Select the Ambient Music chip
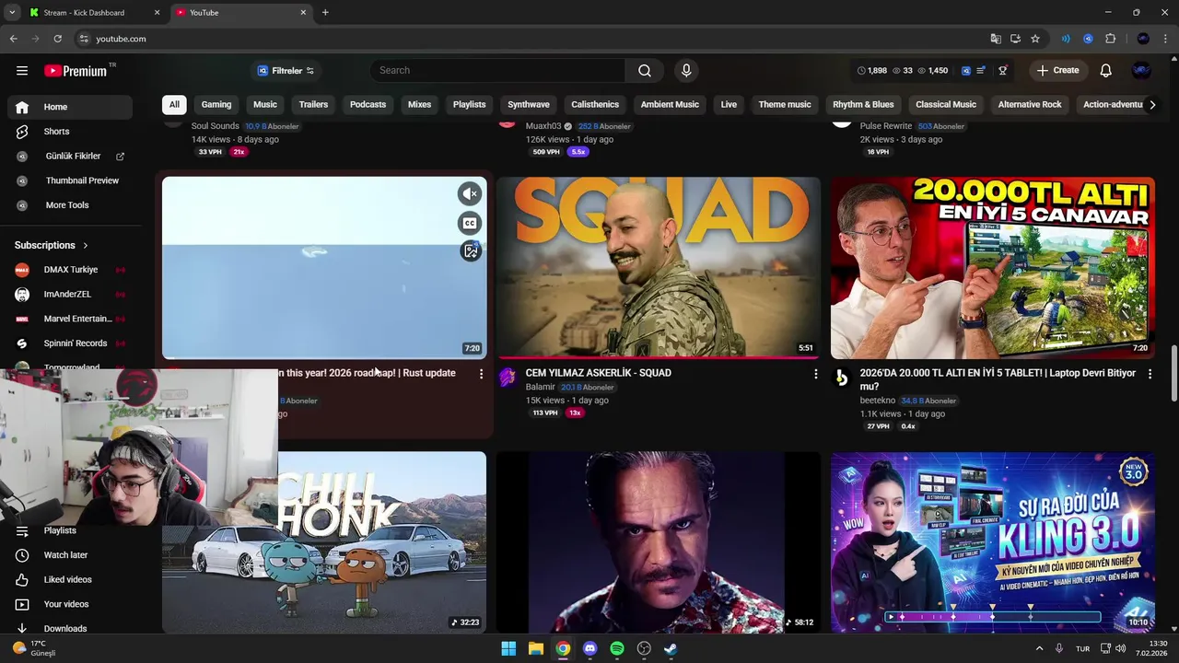Image resolution: width=1179 pixels, height=663 pixels. pyautogui.click(x=670, y=104)
